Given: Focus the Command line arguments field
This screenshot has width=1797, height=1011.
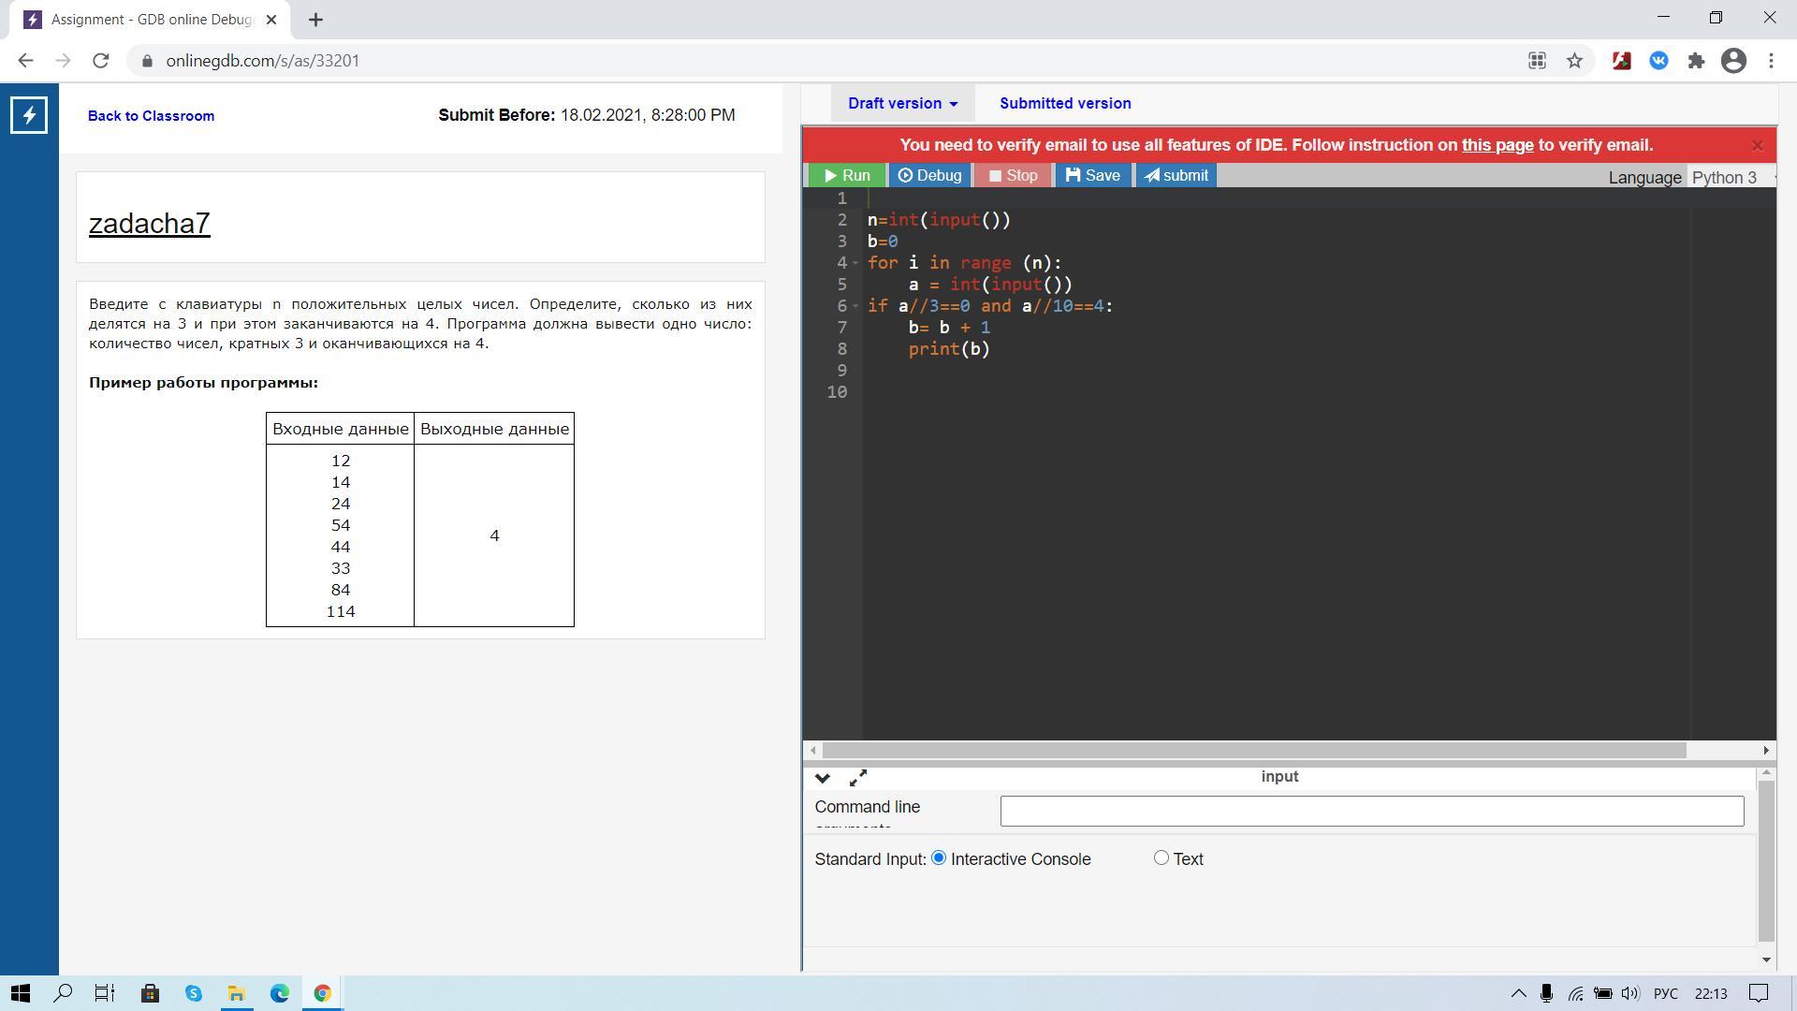Looking at the screenshot, I should coord(1371,811).
